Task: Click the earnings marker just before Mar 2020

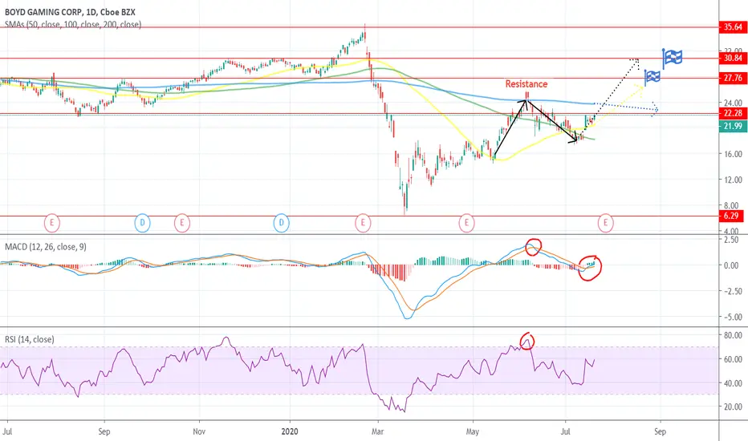Action: click(363, 222)
